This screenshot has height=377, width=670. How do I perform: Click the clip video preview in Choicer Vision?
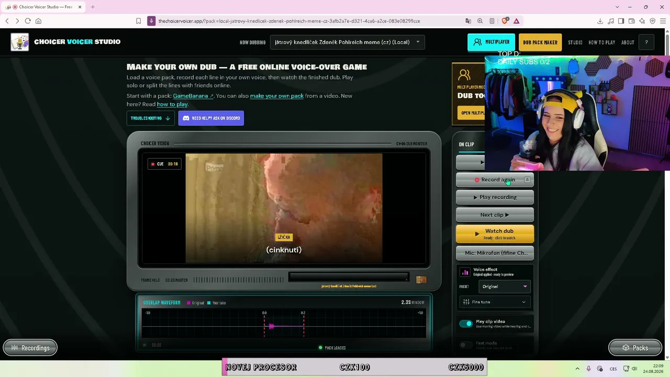tap(284, 208)
